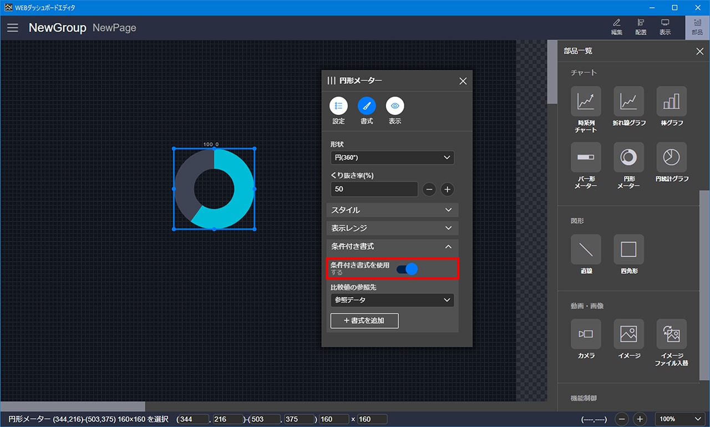Select the line graph (折れ線グラフ) part
Viewport: 710px width, 427px height.
pos(628,101)
